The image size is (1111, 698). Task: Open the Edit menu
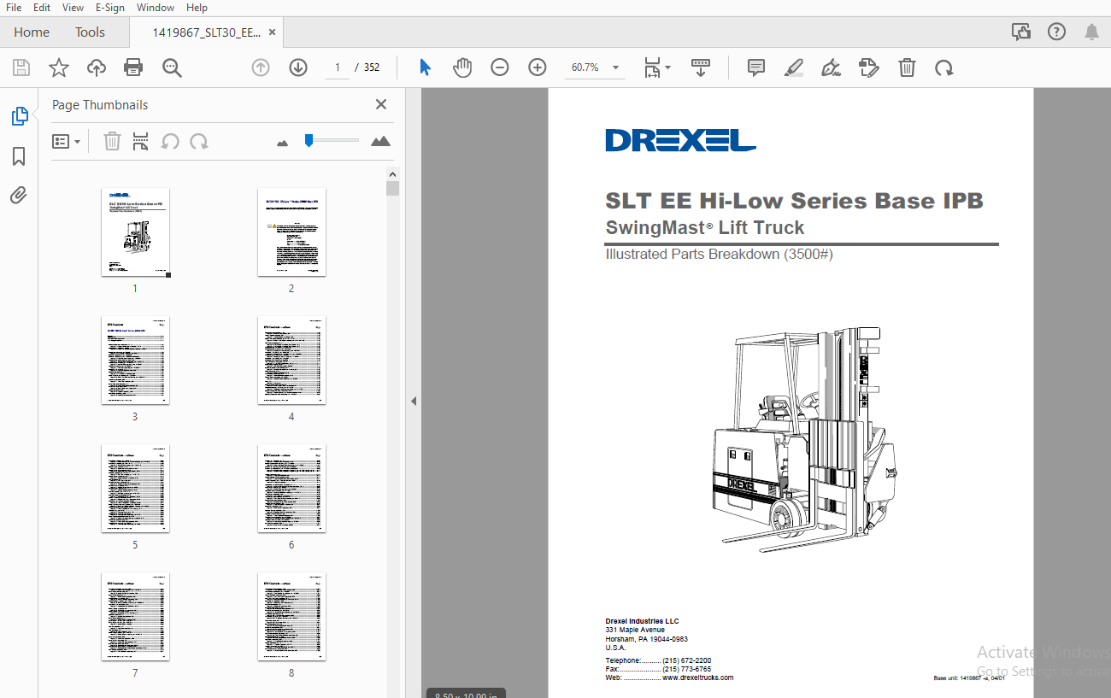tap(42, 8)
